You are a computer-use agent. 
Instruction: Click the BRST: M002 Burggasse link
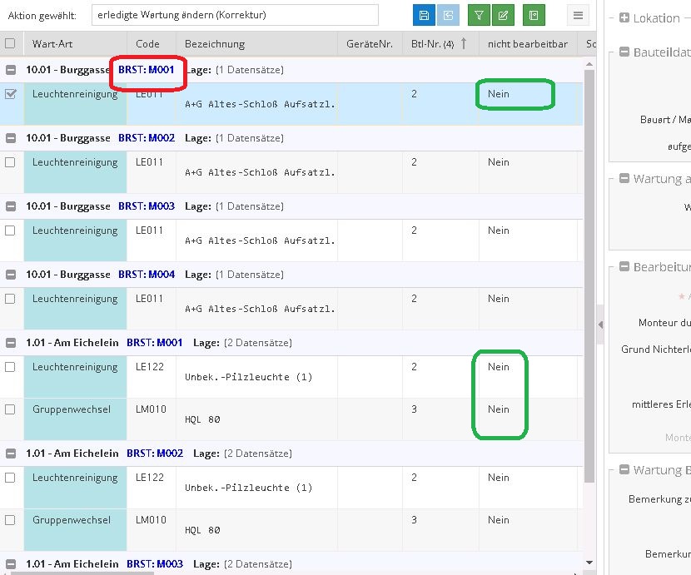[x=147, y=138]
